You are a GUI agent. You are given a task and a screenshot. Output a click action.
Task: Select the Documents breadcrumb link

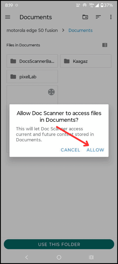pyautogui.click(x=81, y=30)
